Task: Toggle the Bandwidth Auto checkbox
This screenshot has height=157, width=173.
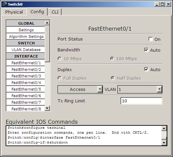Action: coord(146,50)
